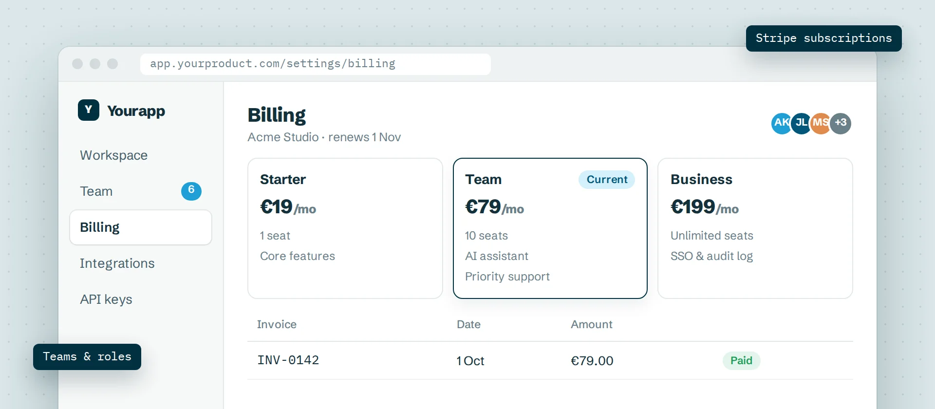
Task: Click the browser address bar URL field
Action: click(316, 64)
